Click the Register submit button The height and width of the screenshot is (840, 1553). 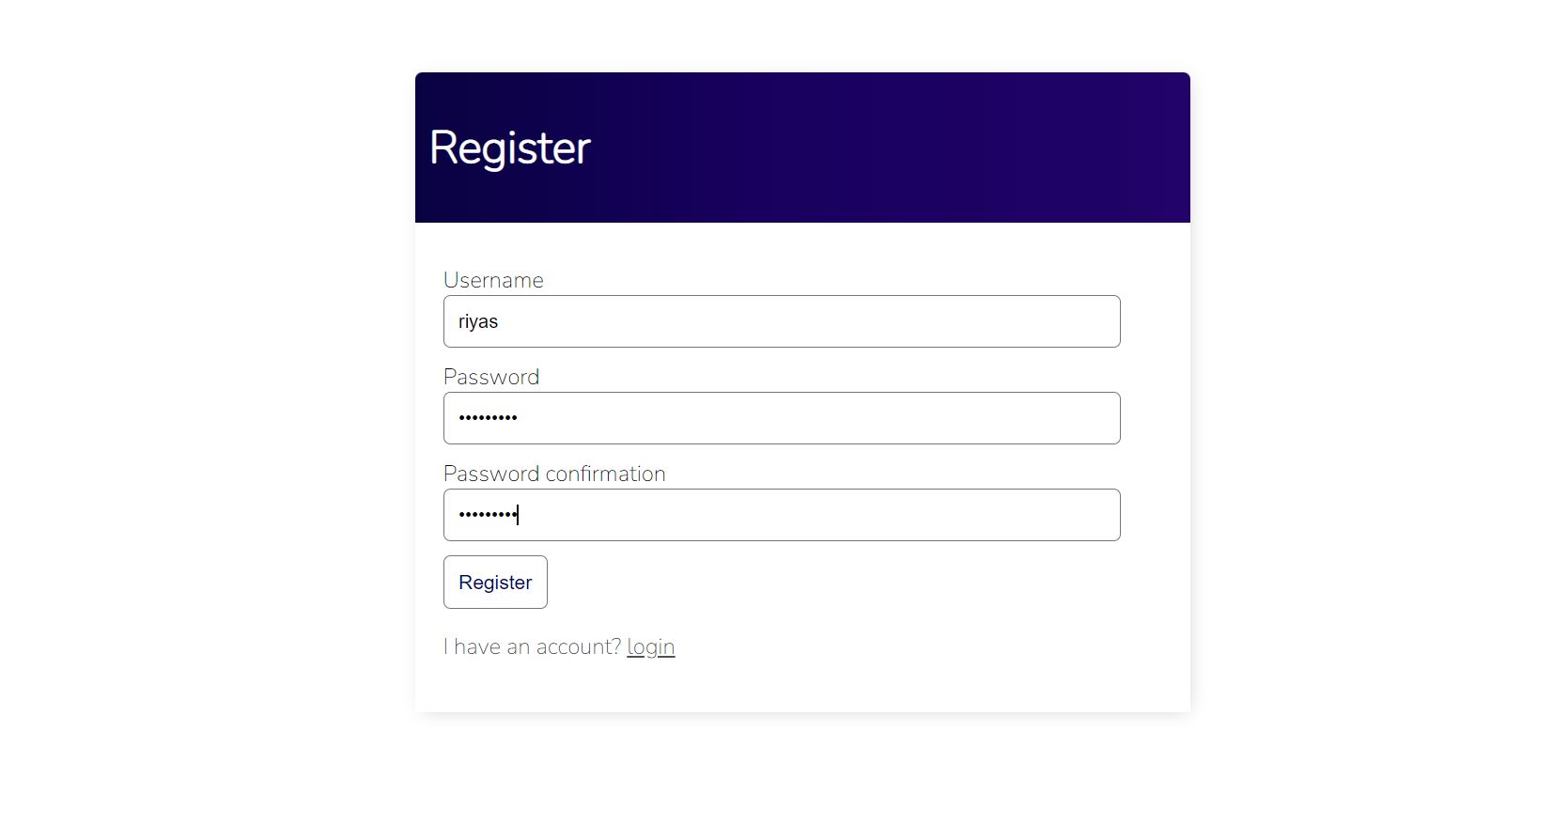click(494, 582)
